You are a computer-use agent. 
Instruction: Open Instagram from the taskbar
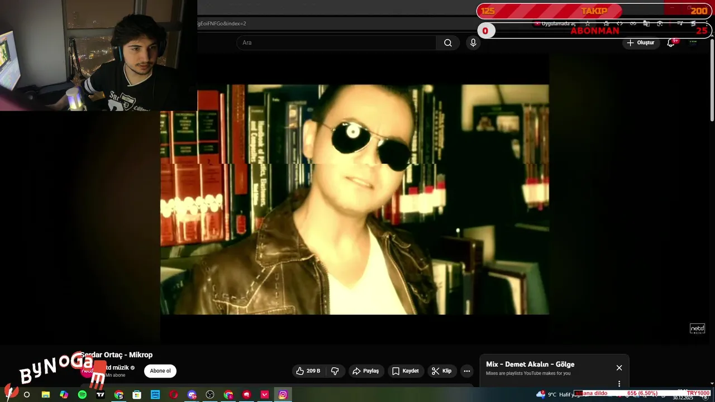(x=283, y=395)
